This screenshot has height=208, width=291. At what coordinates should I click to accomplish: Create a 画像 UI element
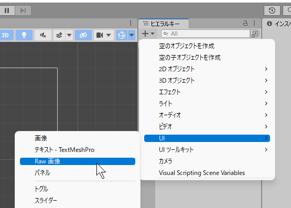pos(78,138)
